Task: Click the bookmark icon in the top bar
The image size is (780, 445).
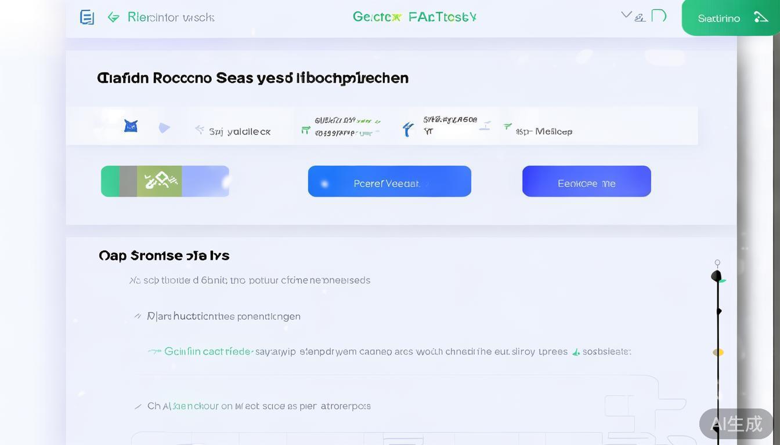Action: 660,17
